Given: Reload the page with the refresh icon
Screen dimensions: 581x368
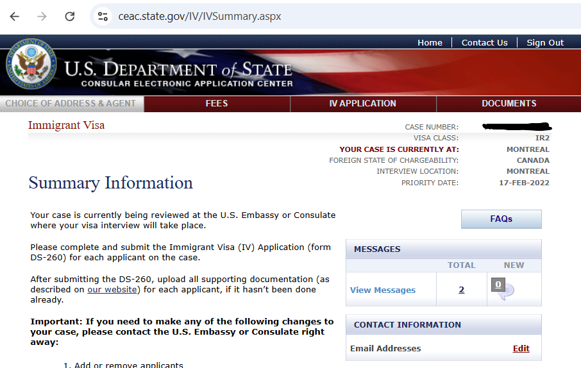Looking at the screenshot, I should [70, 16].
